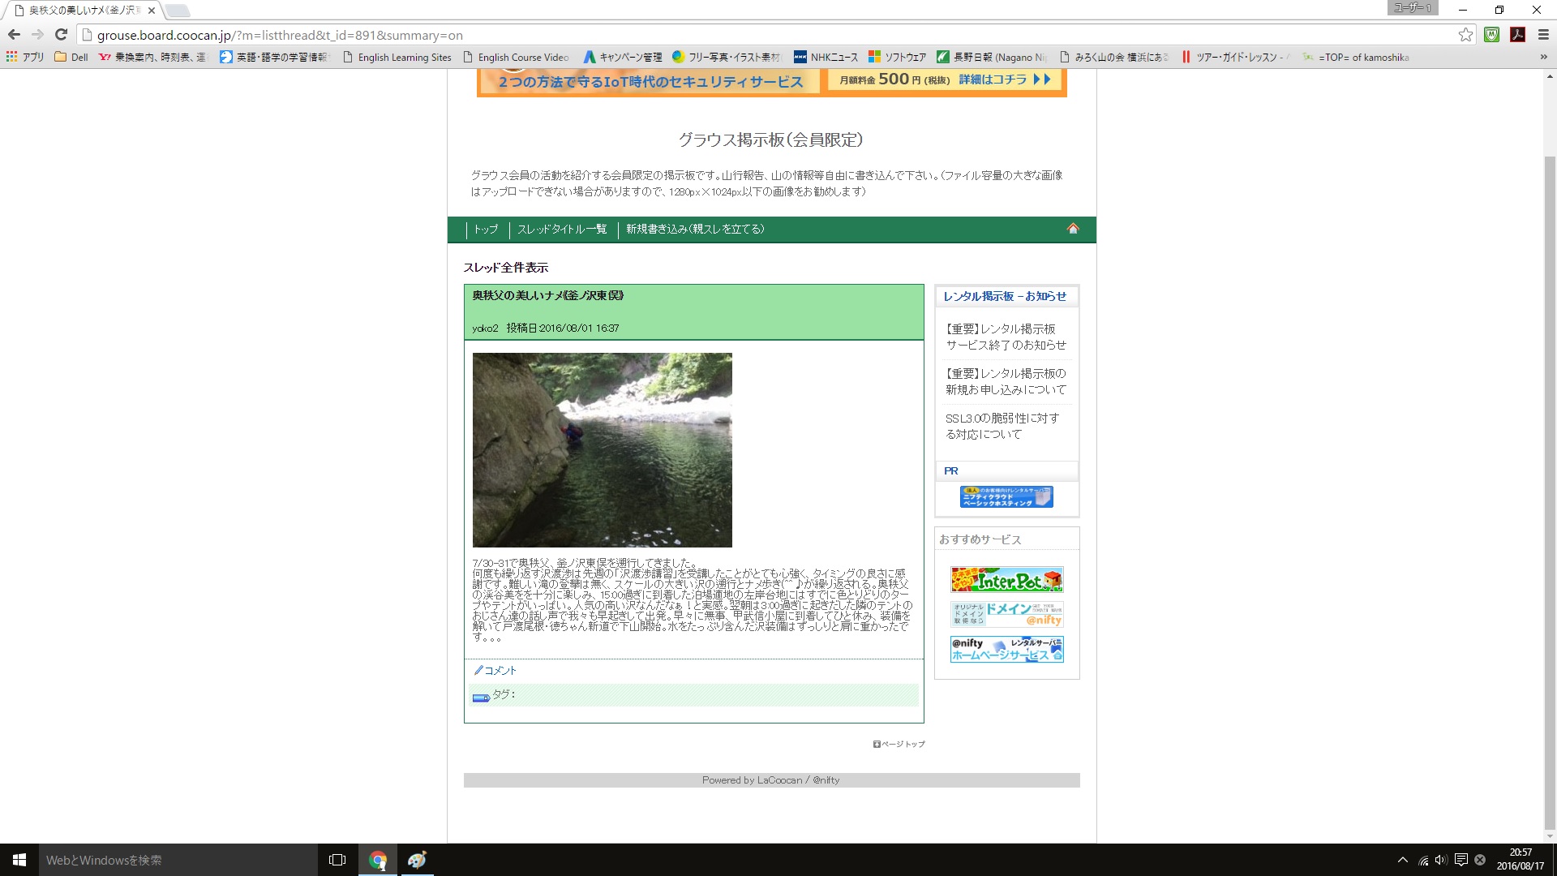This screenshot has width=1557, height=876.
Task: Open 英語・語学の学習情報 bookmark
Action: (274, 57)
